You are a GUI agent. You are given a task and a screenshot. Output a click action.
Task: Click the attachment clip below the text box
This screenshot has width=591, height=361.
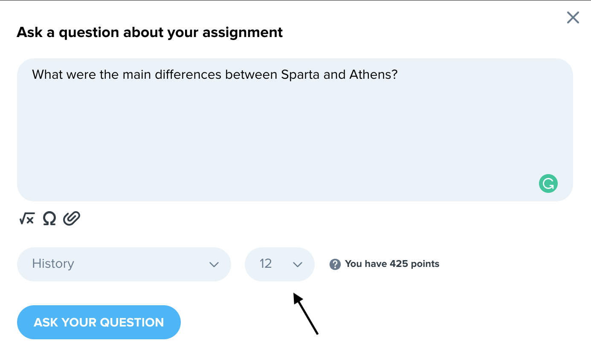coord(71,218)
